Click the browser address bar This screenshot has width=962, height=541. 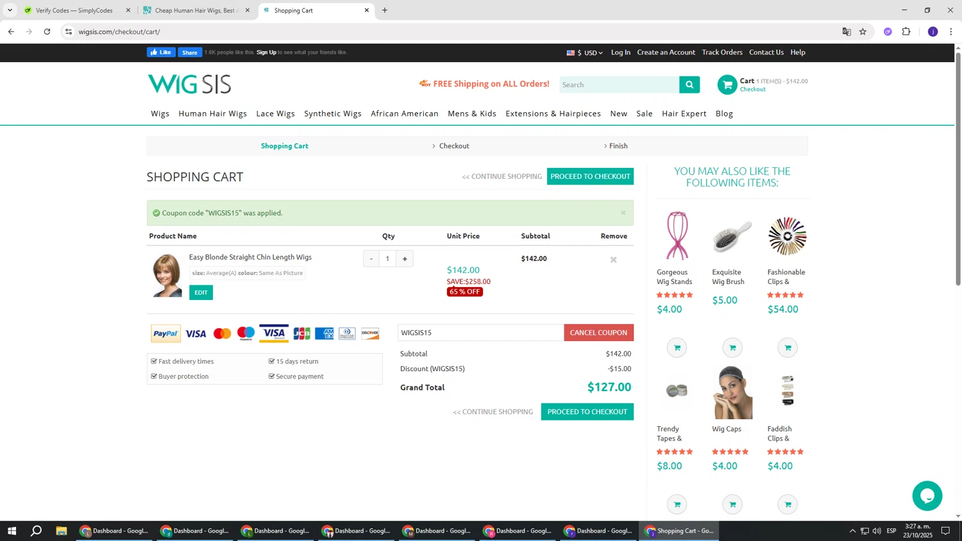point(449,31)
